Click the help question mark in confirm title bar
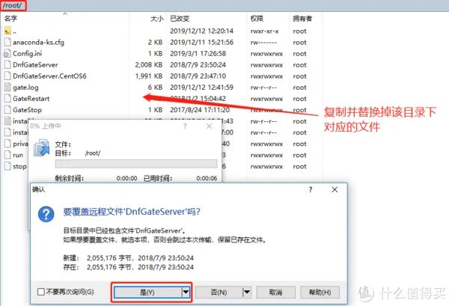 point(311,189)
